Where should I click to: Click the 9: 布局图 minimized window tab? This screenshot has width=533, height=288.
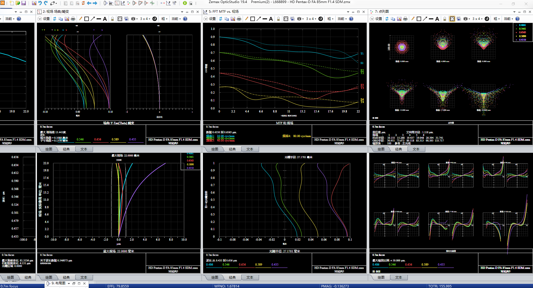58,283
